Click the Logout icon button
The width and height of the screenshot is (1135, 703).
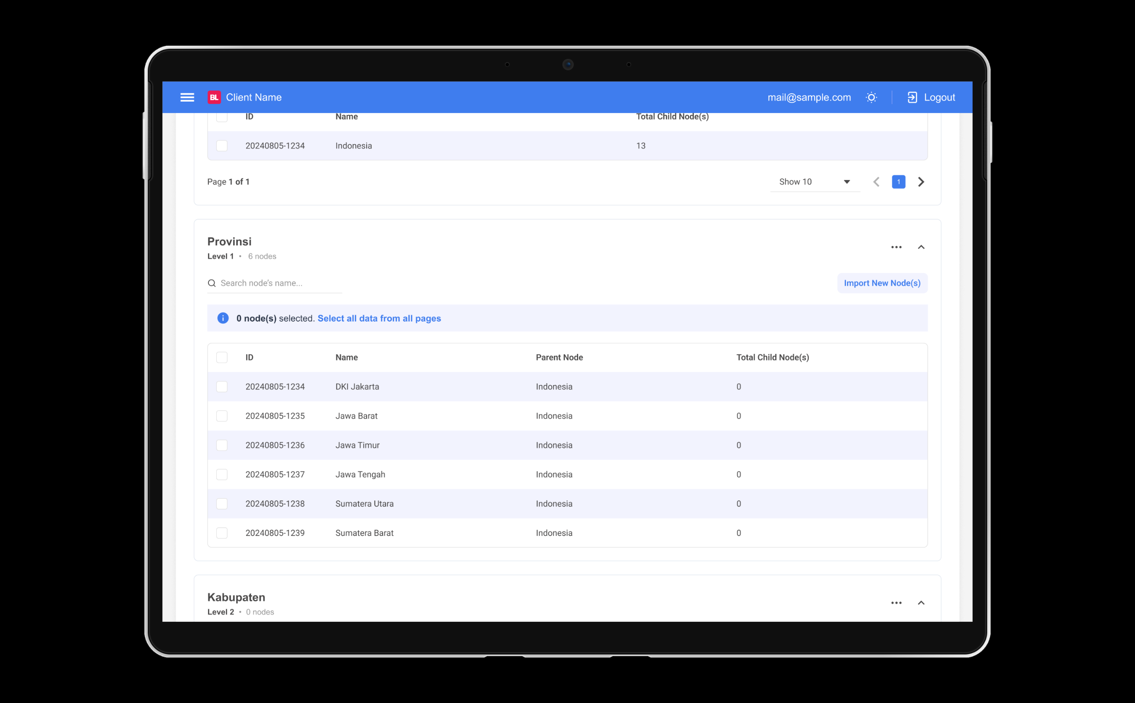912,97
